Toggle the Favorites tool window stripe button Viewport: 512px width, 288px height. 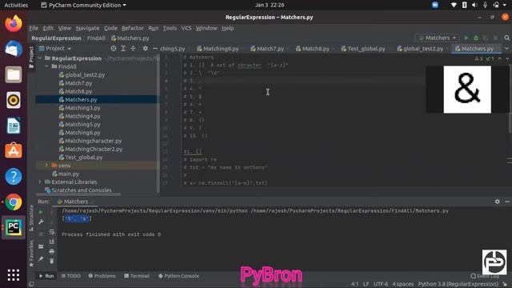coord(31,254)
